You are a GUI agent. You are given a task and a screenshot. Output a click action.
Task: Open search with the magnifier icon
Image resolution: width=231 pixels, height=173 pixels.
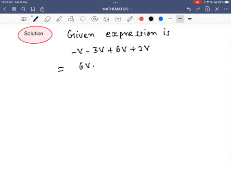pyautogui.click(x=24, y=9)
